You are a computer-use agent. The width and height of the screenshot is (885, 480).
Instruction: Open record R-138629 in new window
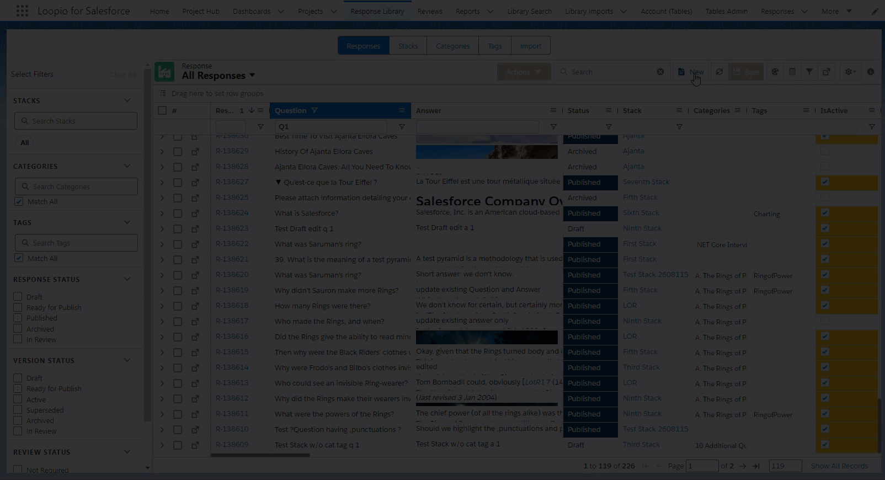[195, 151]
